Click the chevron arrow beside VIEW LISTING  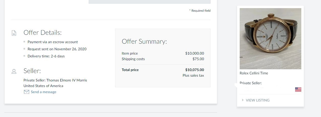242,100
